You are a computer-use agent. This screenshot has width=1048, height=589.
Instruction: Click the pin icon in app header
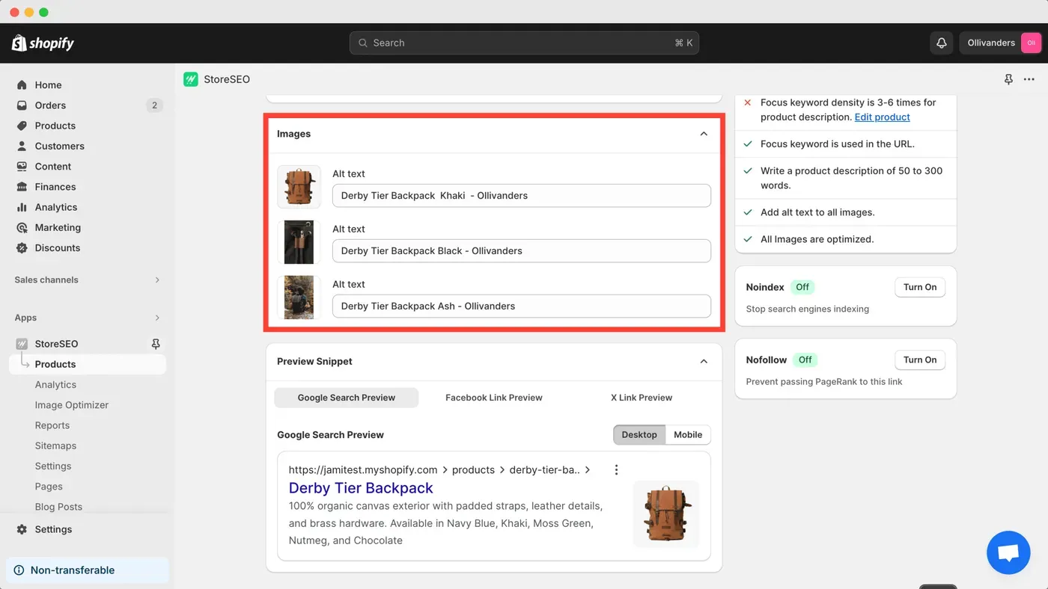1008,79
